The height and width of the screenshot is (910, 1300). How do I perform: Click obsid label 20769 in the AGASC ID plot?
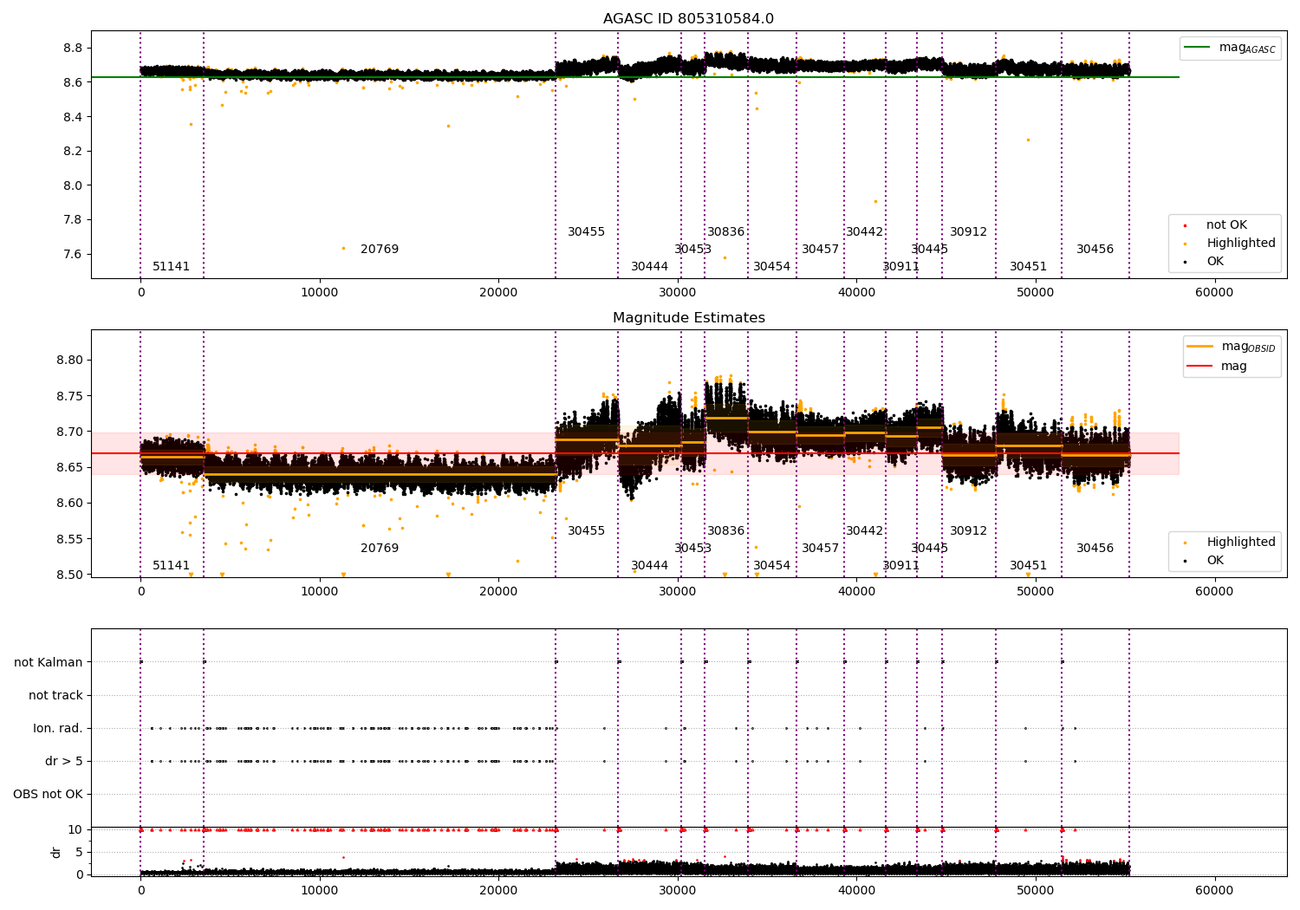[380, 250]
